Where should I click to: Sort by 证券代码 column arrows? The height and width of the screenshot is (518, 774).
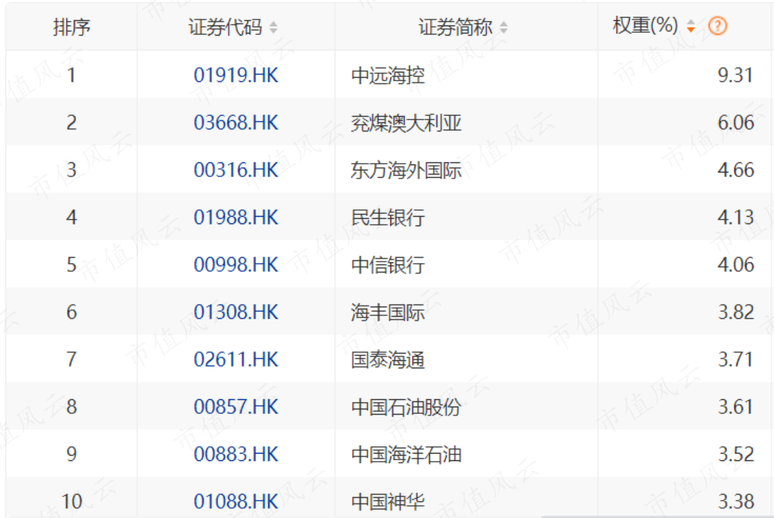273,28
